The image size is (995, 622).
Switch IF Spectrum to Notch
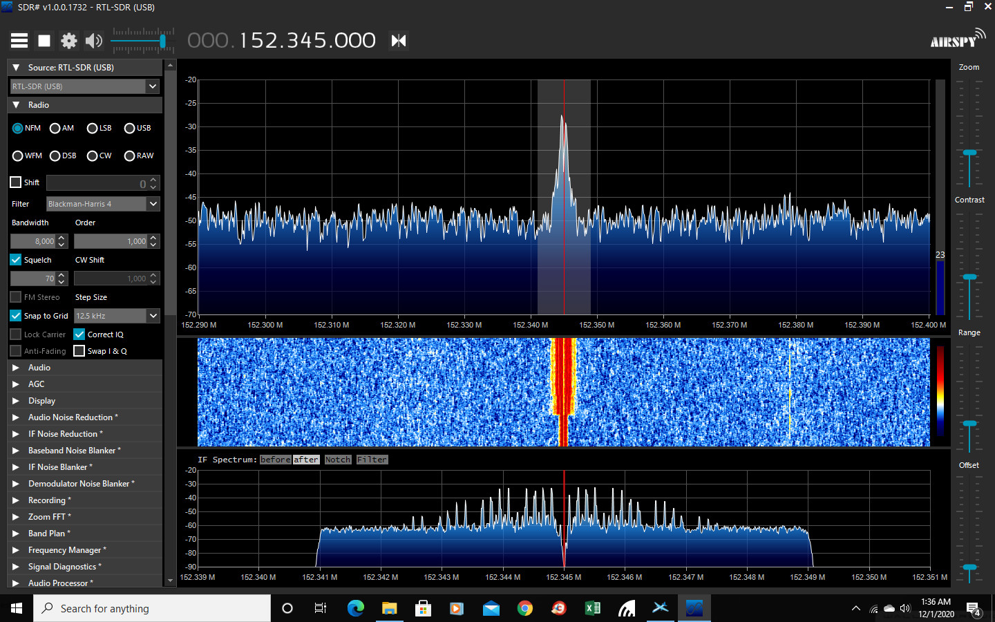338,460
